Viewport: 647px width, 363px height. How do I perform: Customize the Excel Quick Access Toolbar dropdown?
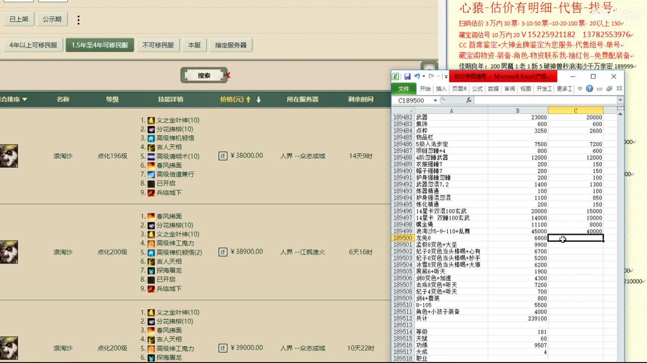click(446, 77)
